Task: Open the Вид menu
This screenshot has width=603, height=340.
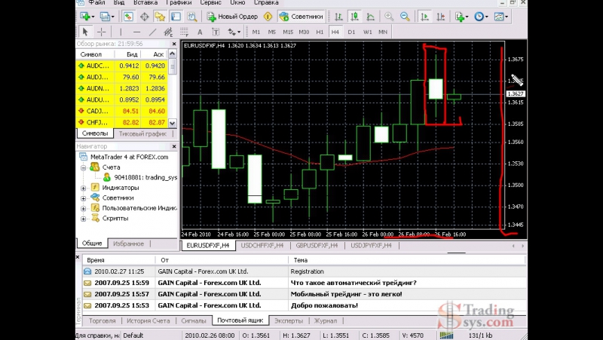Action: 119,3
